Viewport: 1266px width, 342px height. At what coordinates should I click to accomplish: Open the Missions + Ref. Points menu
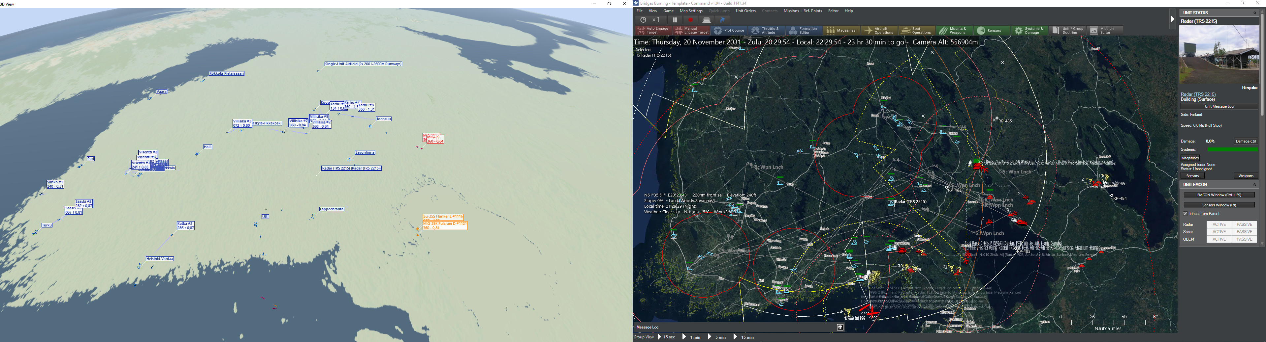pyautogui.click(x=803, y=11)
